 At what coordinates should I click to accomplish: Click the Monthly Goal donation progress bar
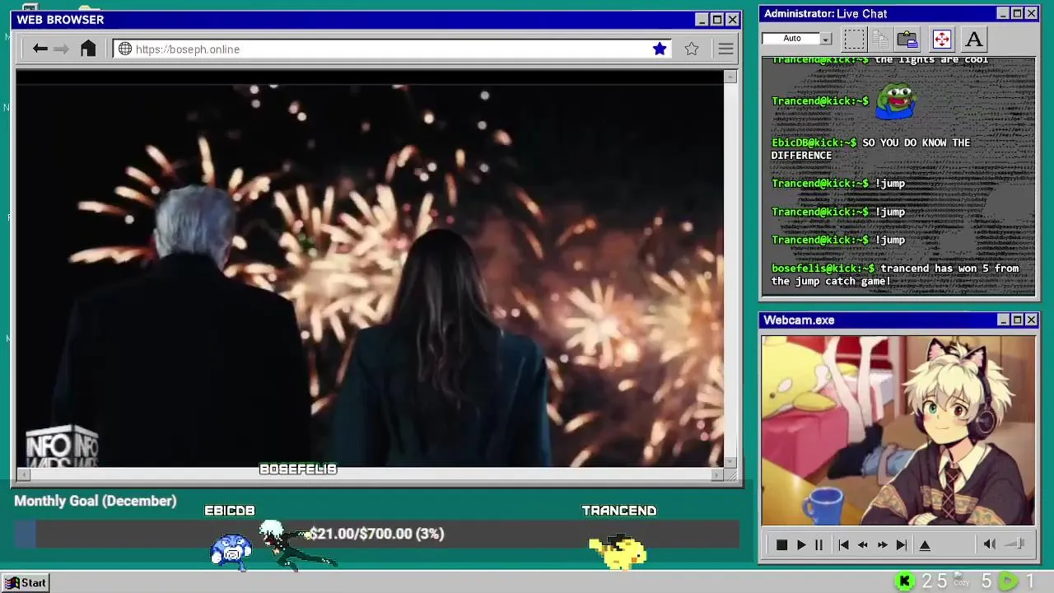click(x=376, y=535)
